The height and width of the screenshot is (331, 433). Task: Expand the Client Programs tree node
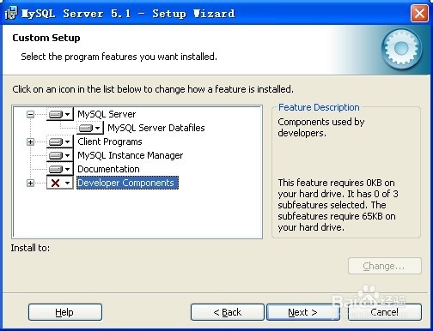(30, 141)
